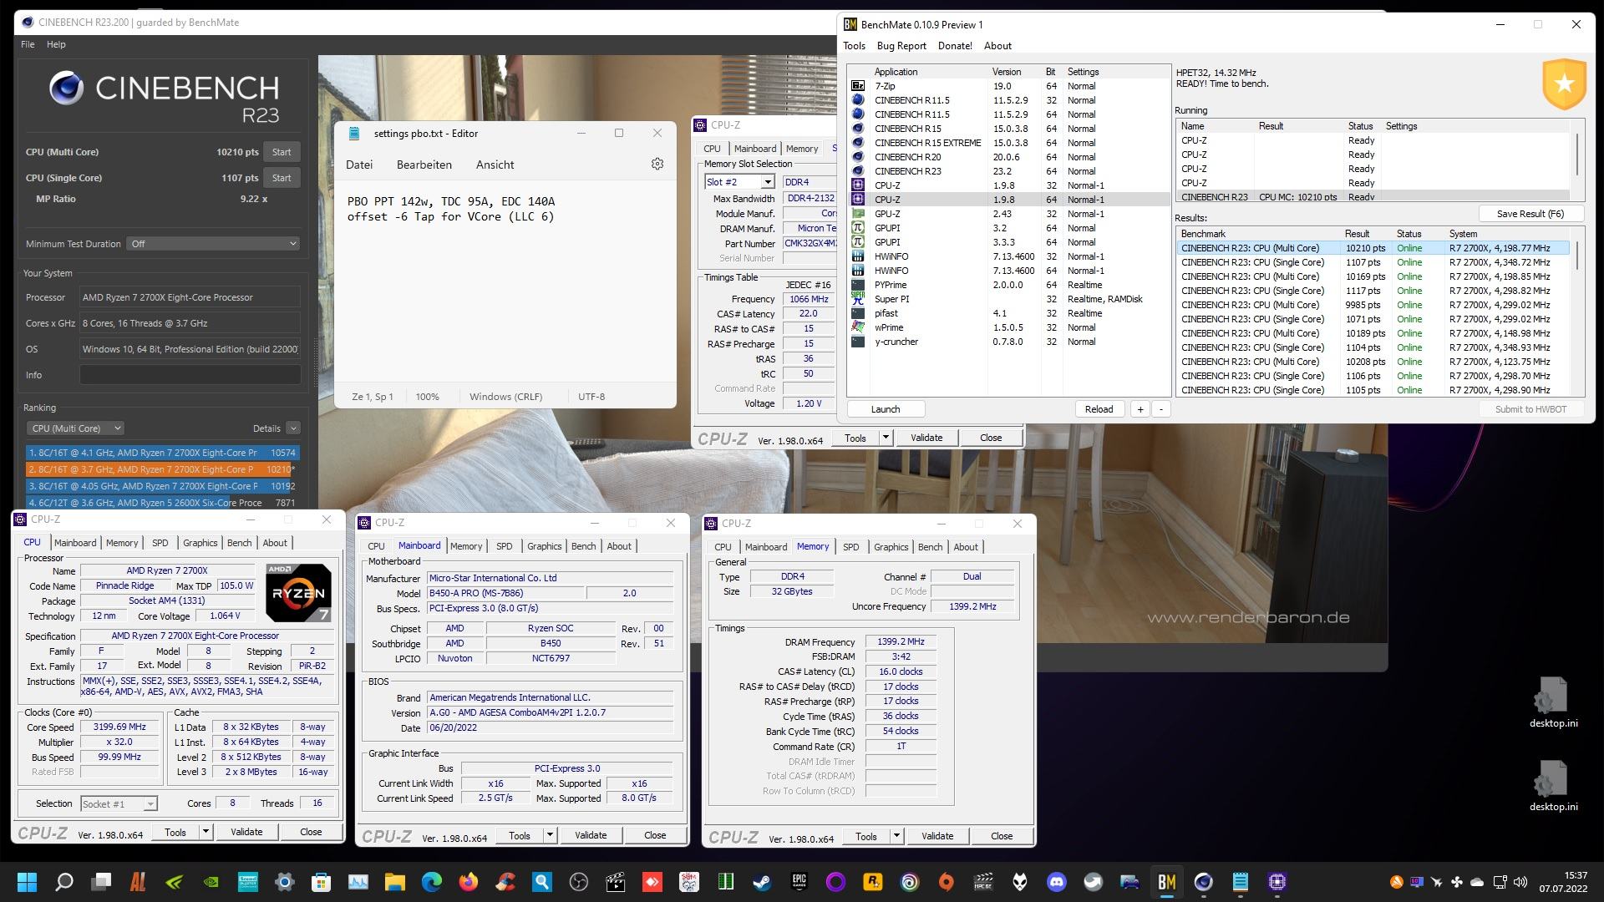
Task: Open File Explorer from the taskbar
Action: coord(394,882)
